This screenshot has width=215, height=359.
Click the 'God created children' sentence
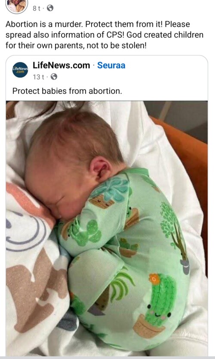pos(104,40)
